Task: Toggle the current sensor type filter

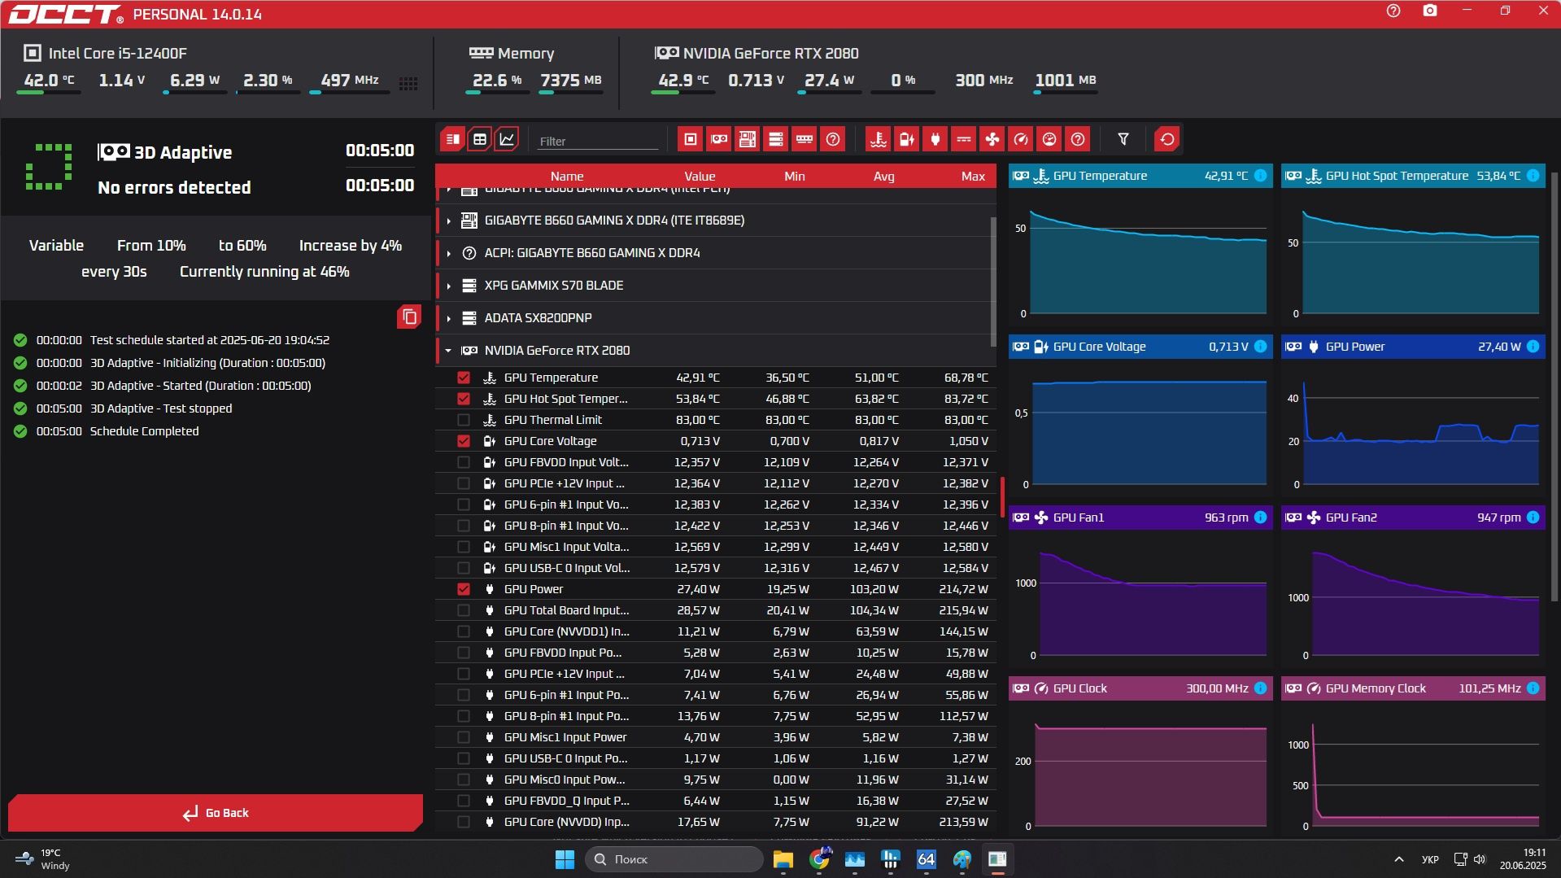Action: pos(964,139)
